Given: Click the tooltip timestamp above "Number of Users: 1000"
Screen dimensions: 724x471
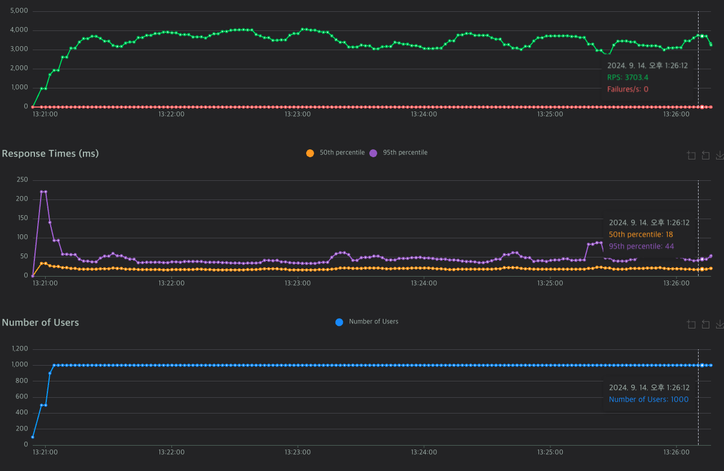Looking at the screenshot, I should [649, 388].
